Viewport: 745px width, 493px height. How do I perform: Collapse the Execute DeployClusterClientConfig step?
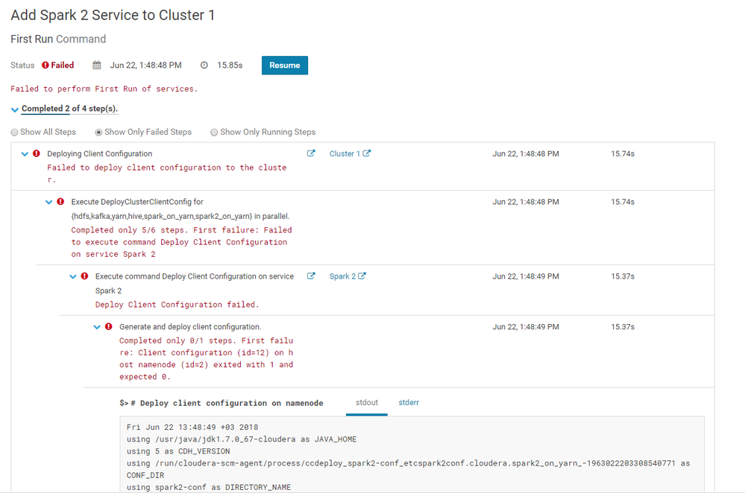click(x=49, y=202)
